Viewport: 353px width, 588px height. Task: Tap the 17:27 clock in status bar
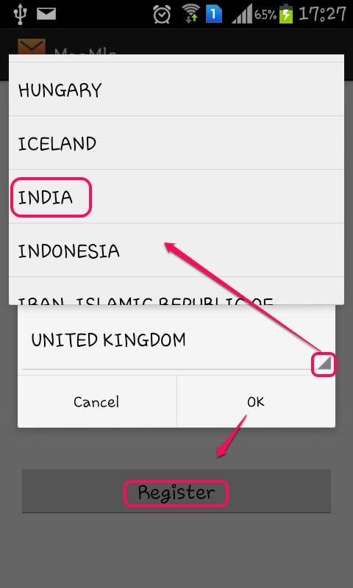[x=322, y=14]
